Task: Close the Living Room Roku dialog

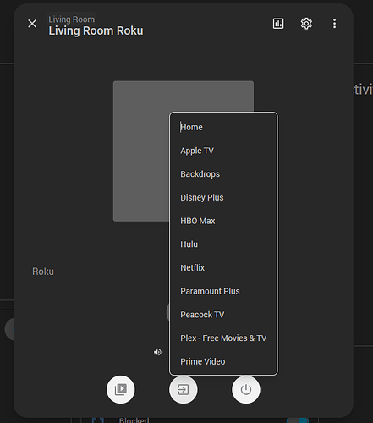Action: (32, 24)
